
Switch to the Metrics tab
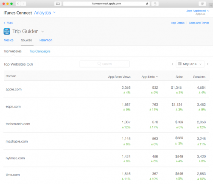(9, 40)
